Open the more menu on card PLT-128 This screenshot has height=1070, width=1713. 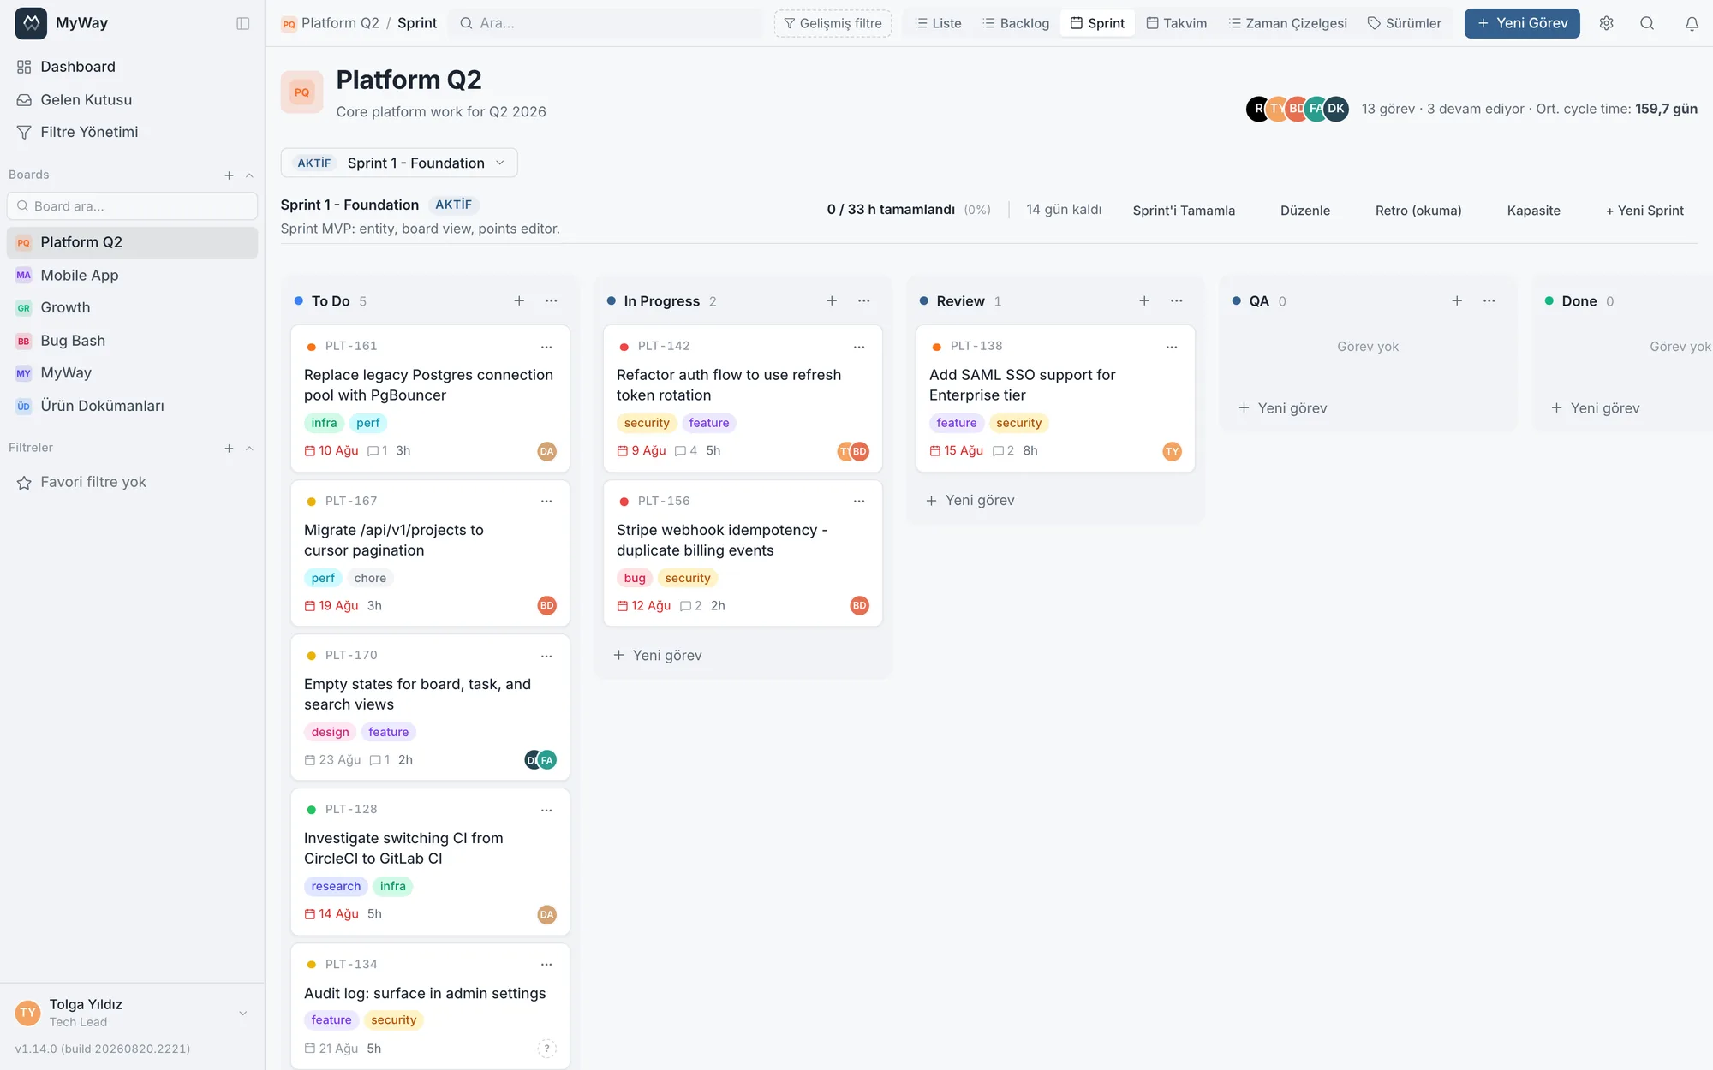click(546, 810)
